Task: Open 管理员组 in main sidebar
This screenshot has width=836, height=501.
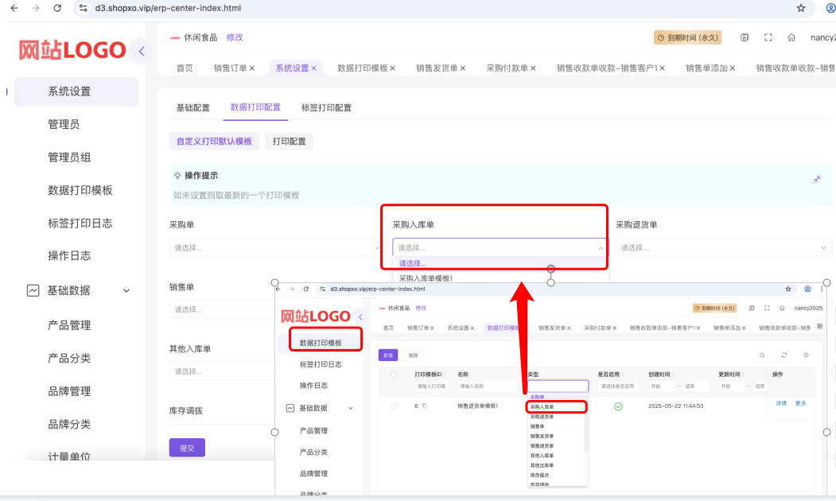Action: [x=69, y=157]
